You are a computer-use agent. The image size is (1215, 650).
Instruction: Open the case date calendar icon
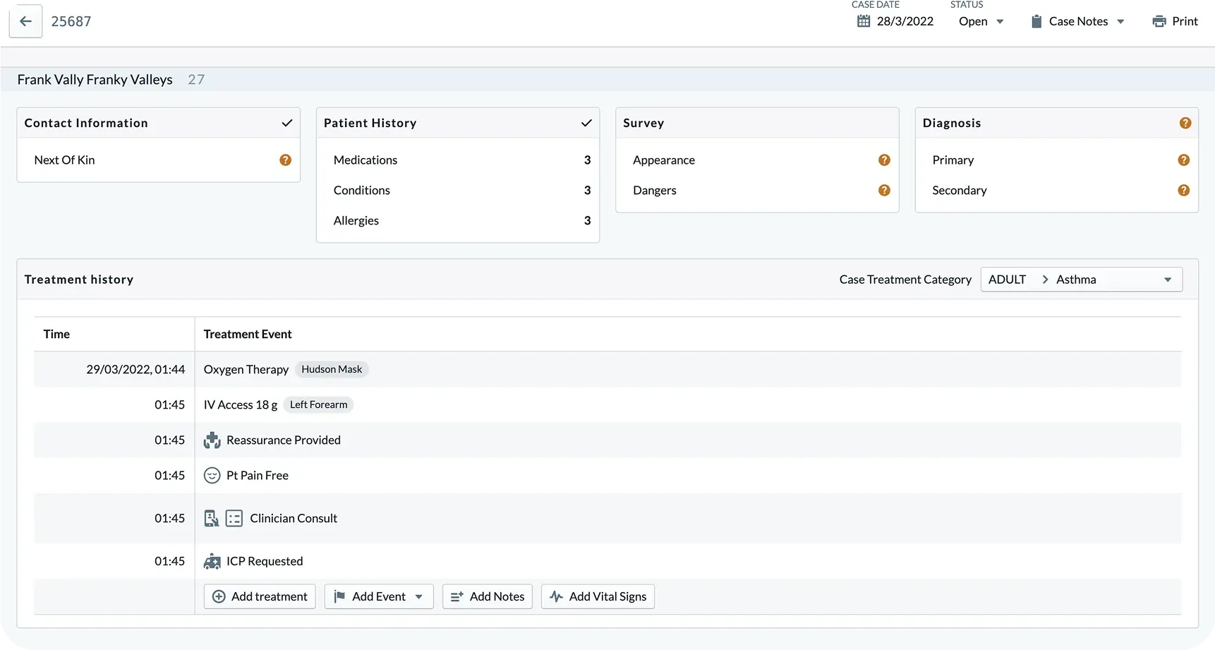(864, 21)
